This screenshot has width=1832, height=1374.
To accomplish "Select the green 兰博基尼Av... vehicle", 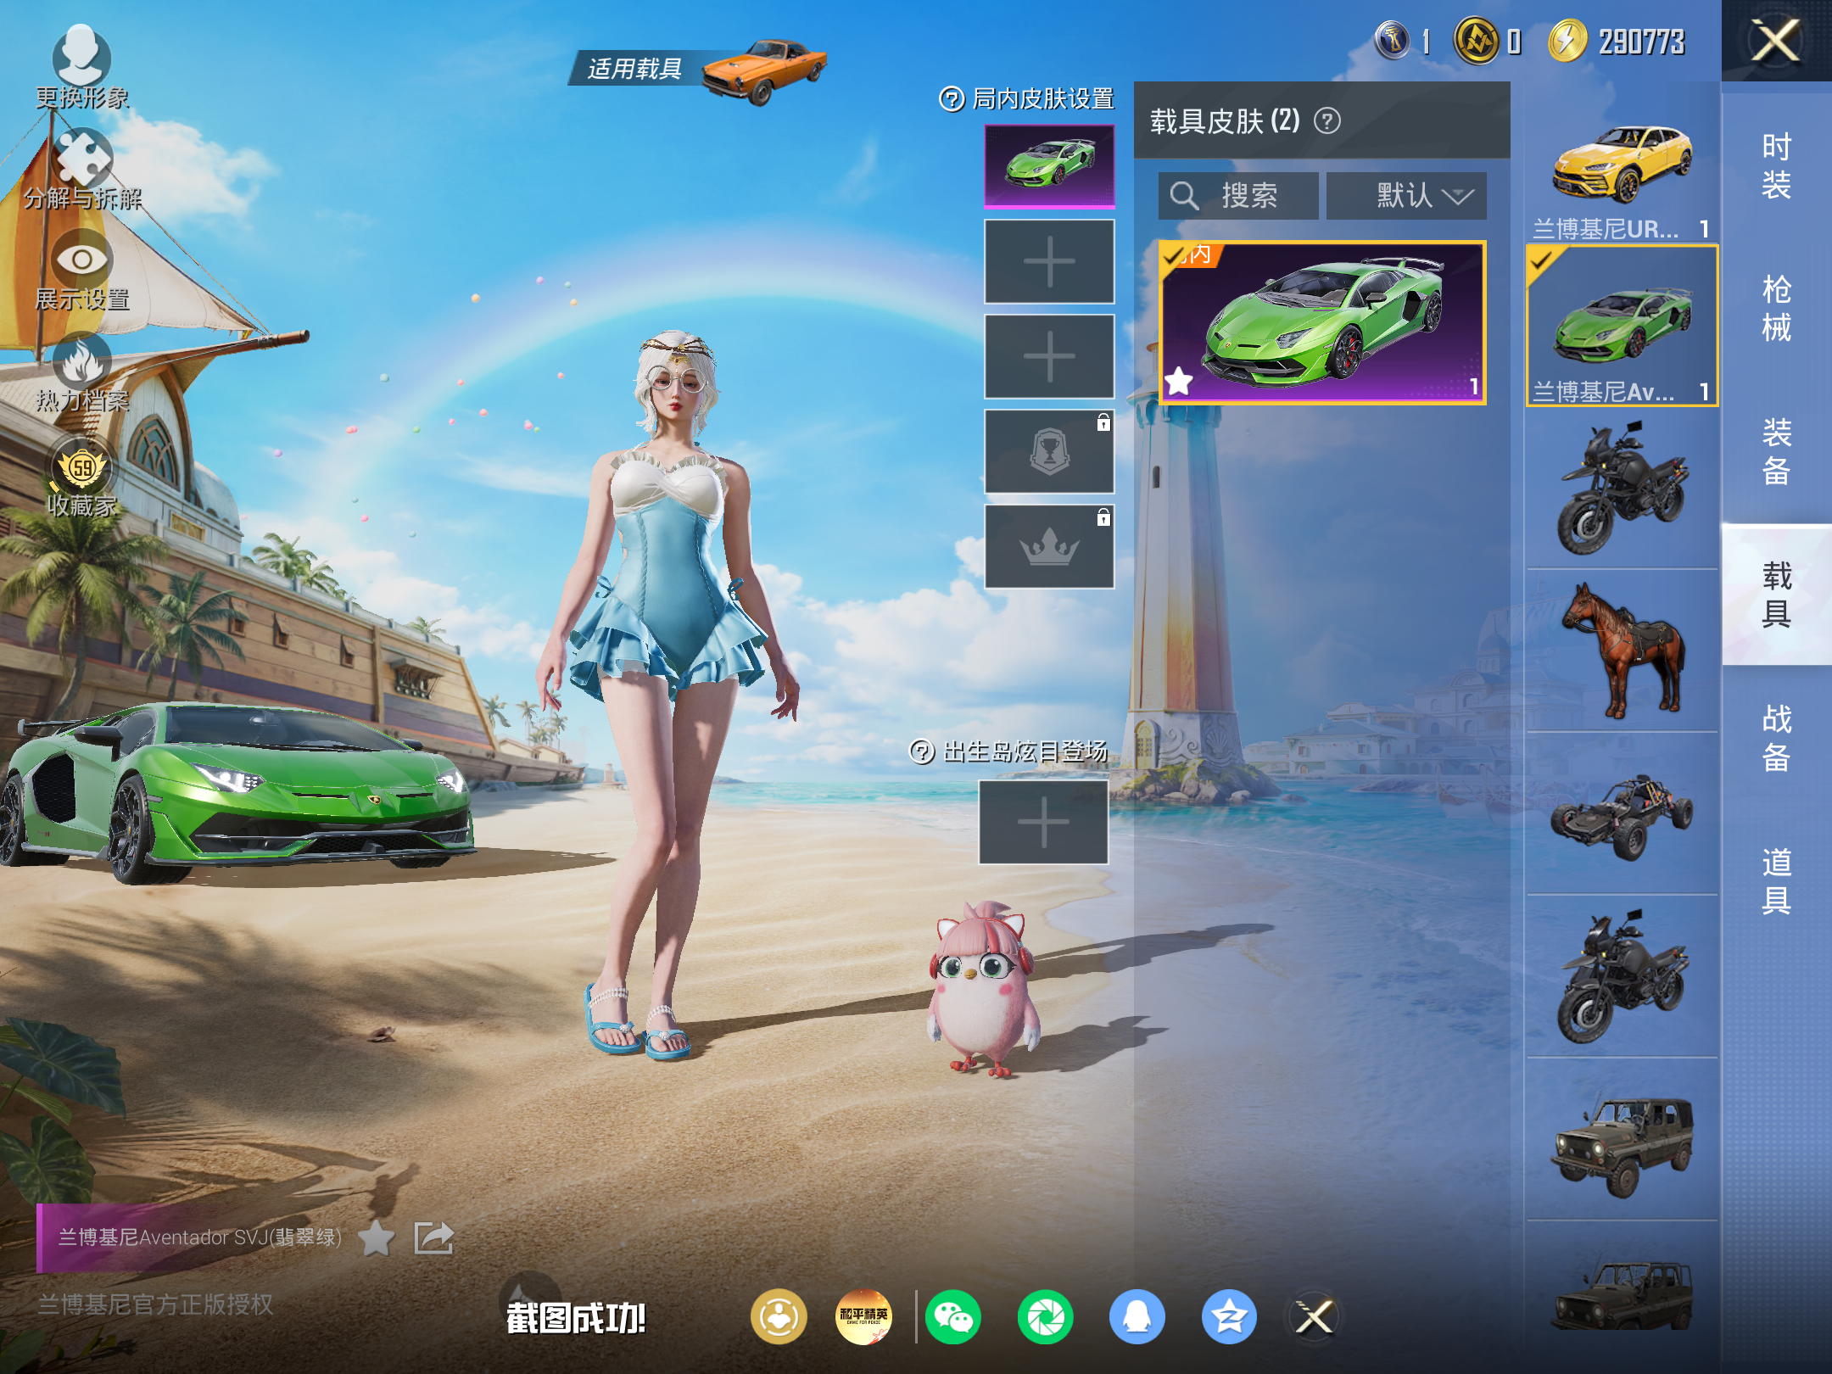I will [x=1622, y=326].
